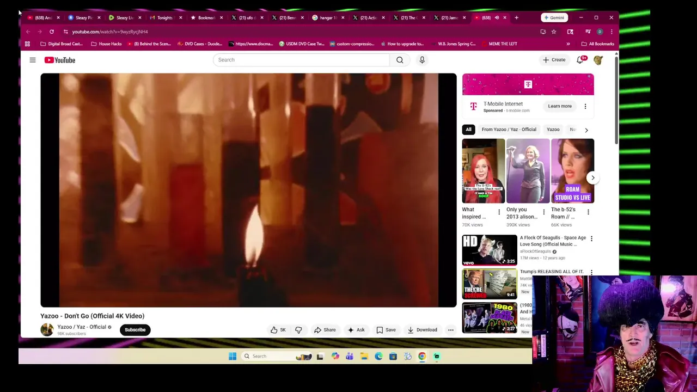Show more filter chips with the arrow
Viewport: 697px width, 392px height.
tap(586, 130)
